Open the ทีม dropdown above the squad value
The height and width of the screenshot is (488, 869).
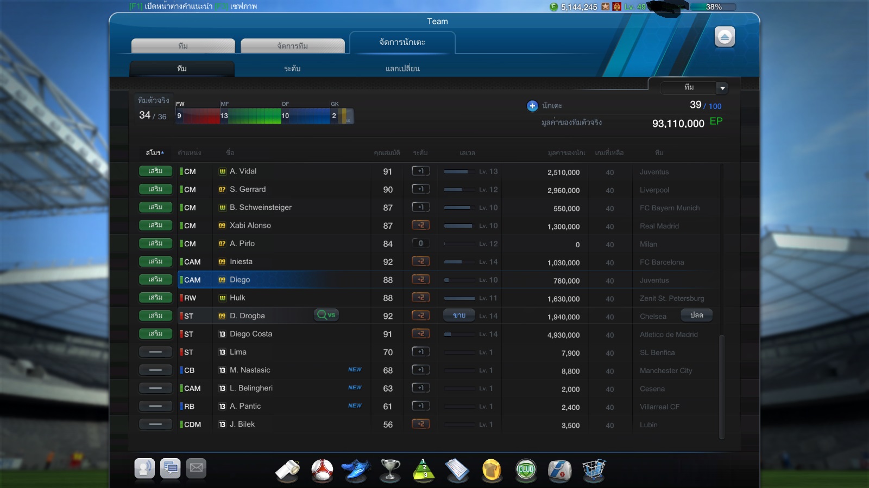coord(694,87)
